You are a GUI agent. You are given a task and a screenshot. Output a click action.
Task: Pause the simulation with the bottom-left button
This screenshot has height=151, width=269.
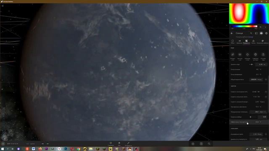pos(3,144)
